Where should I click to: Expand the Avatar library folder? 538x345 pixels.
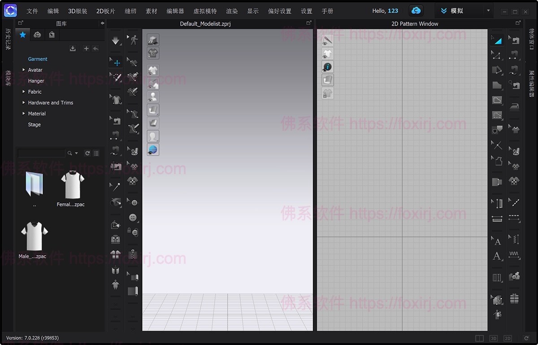tap(24, 70)
